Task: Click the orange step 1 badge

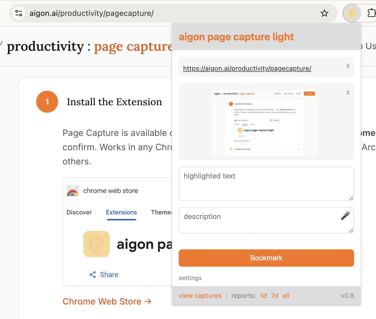Action: coord(47,102)
